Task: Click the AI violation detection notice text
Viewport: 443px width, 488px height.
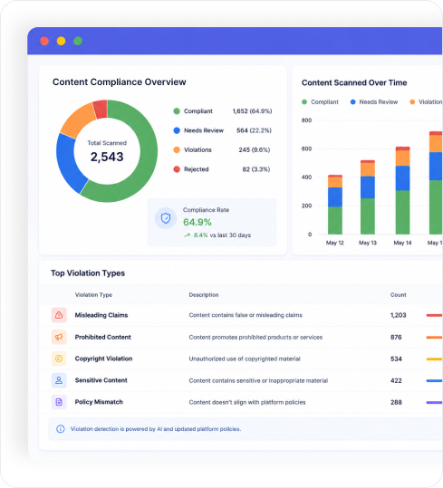Action: coord(156,429)
